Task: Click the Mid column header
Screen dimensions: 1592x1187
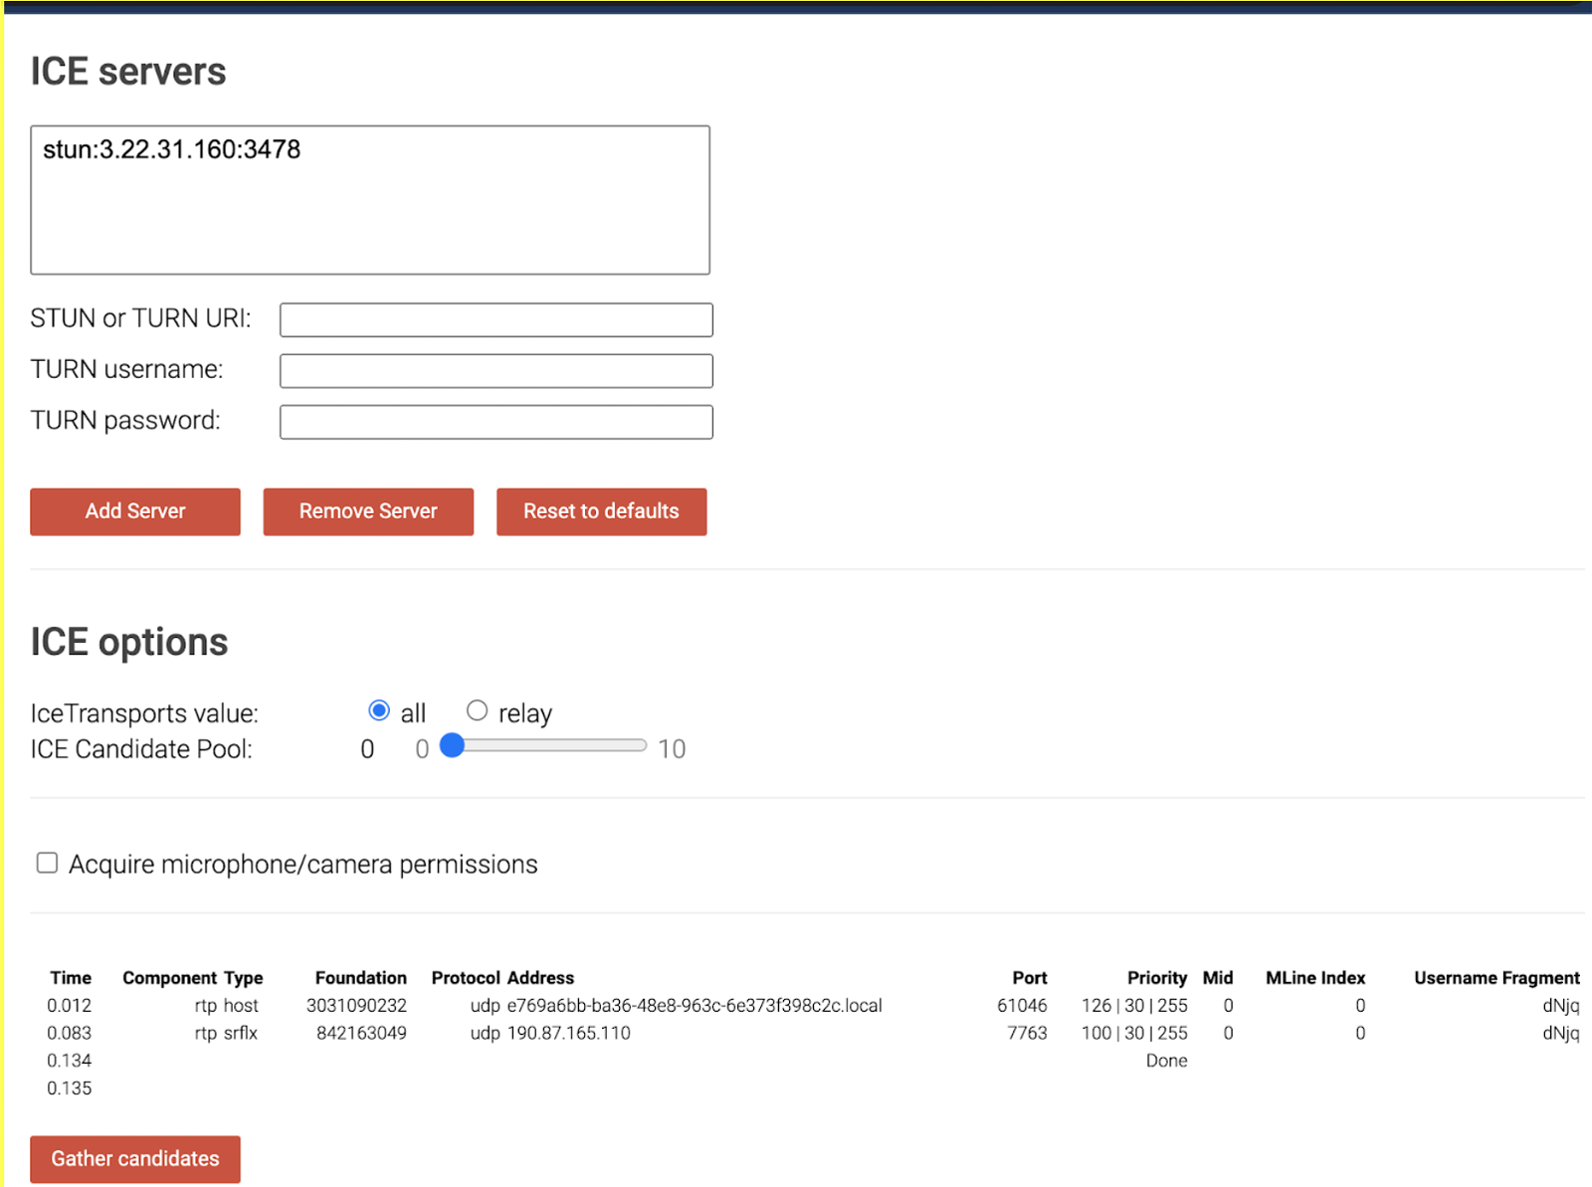Action: click(x=1218, y=978)
